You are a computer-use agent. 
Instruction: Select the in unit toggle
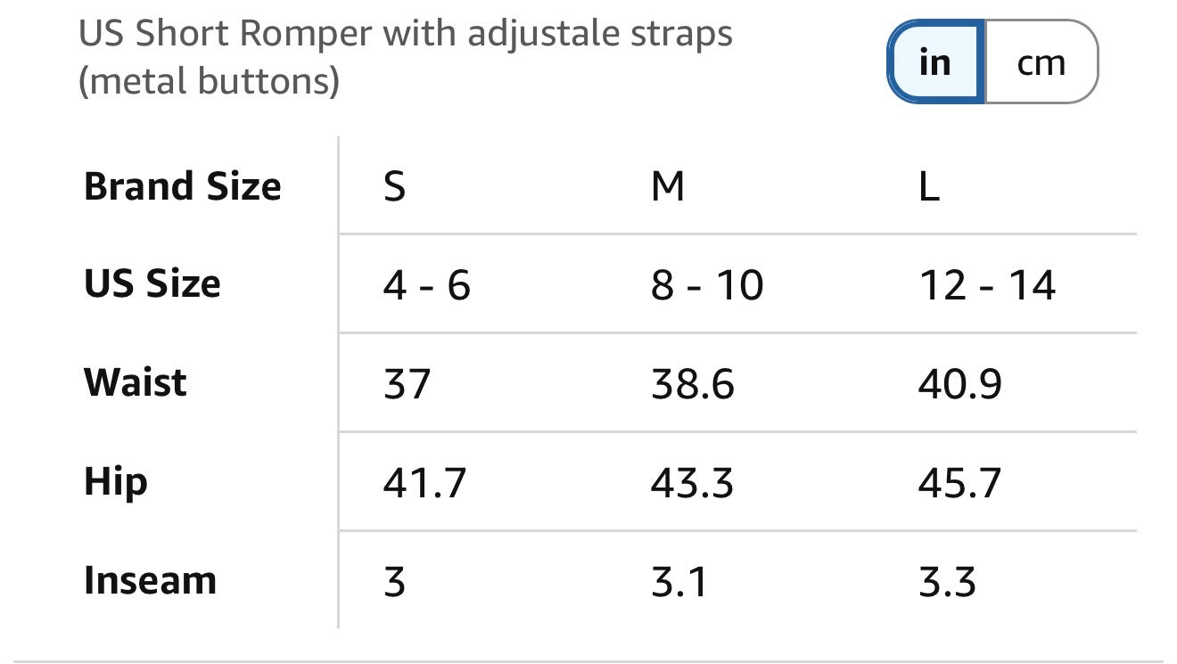pyautogui.click(x=935, y=61)
